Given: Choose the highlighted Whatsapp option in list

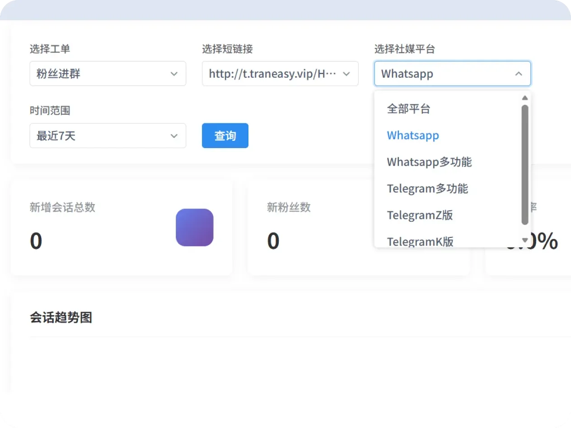Looking at the screenshot, I should [x=448, y=135].
